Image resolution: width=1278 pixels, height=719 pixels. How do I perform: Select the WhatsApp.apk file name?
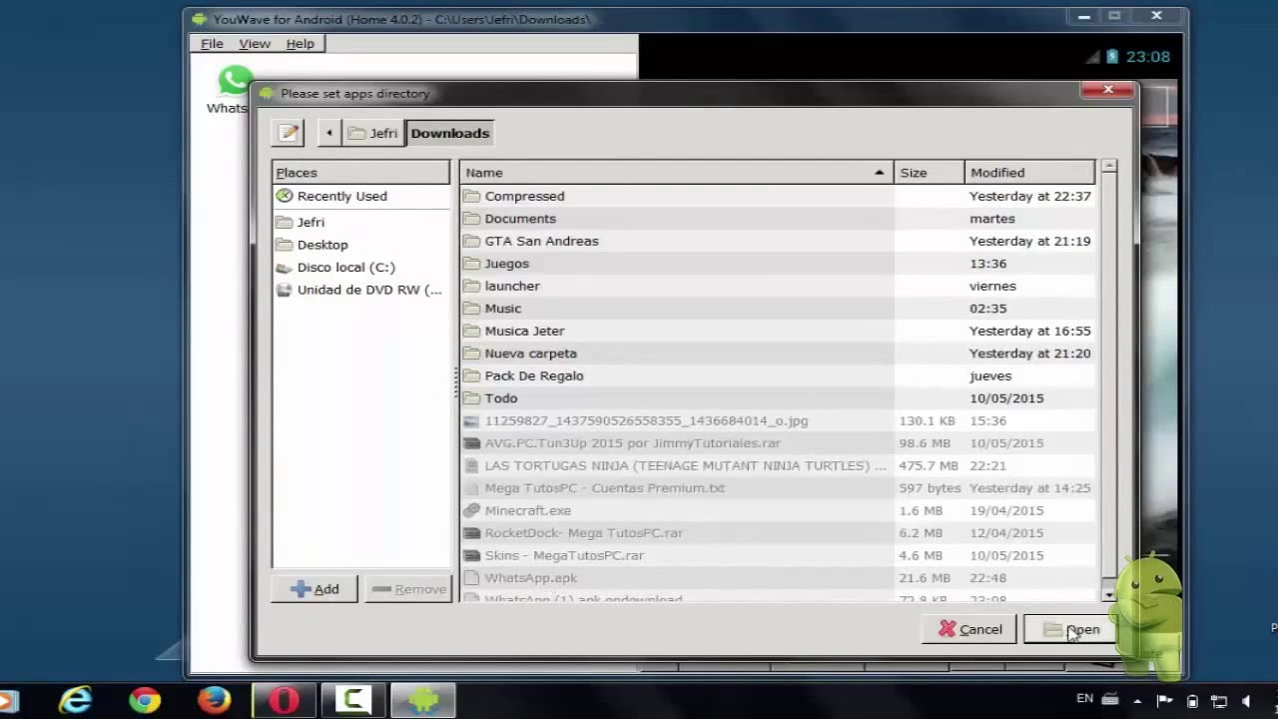(531, 578)
